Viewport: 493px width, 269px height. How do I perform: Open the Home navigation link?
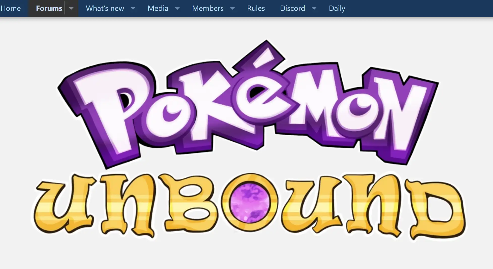click(11, 8)
